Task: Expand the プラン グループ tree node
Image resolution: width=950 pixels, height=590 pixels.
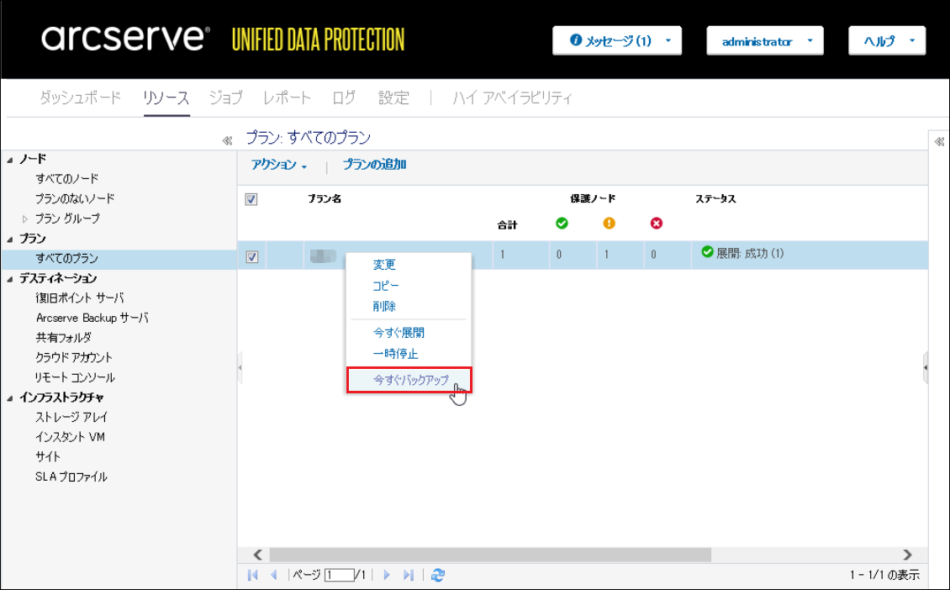Action: click(25, 219)
